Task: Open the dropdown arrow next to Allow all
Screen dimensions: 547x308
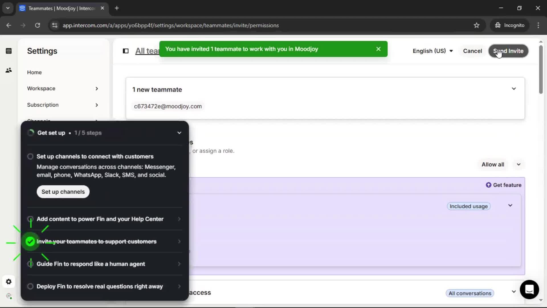Action: 519,165
